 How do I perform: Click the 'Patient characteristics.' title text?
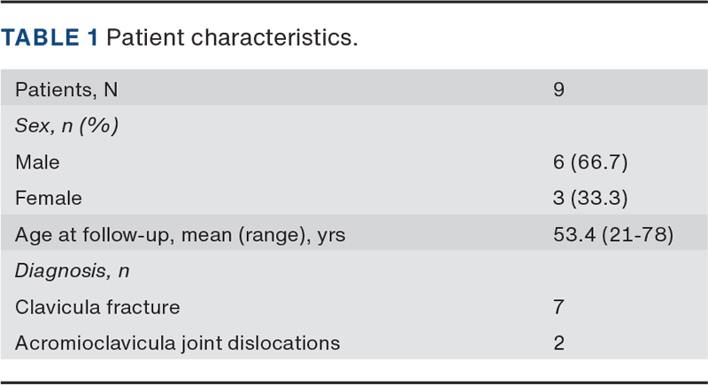tap(233, 40)
